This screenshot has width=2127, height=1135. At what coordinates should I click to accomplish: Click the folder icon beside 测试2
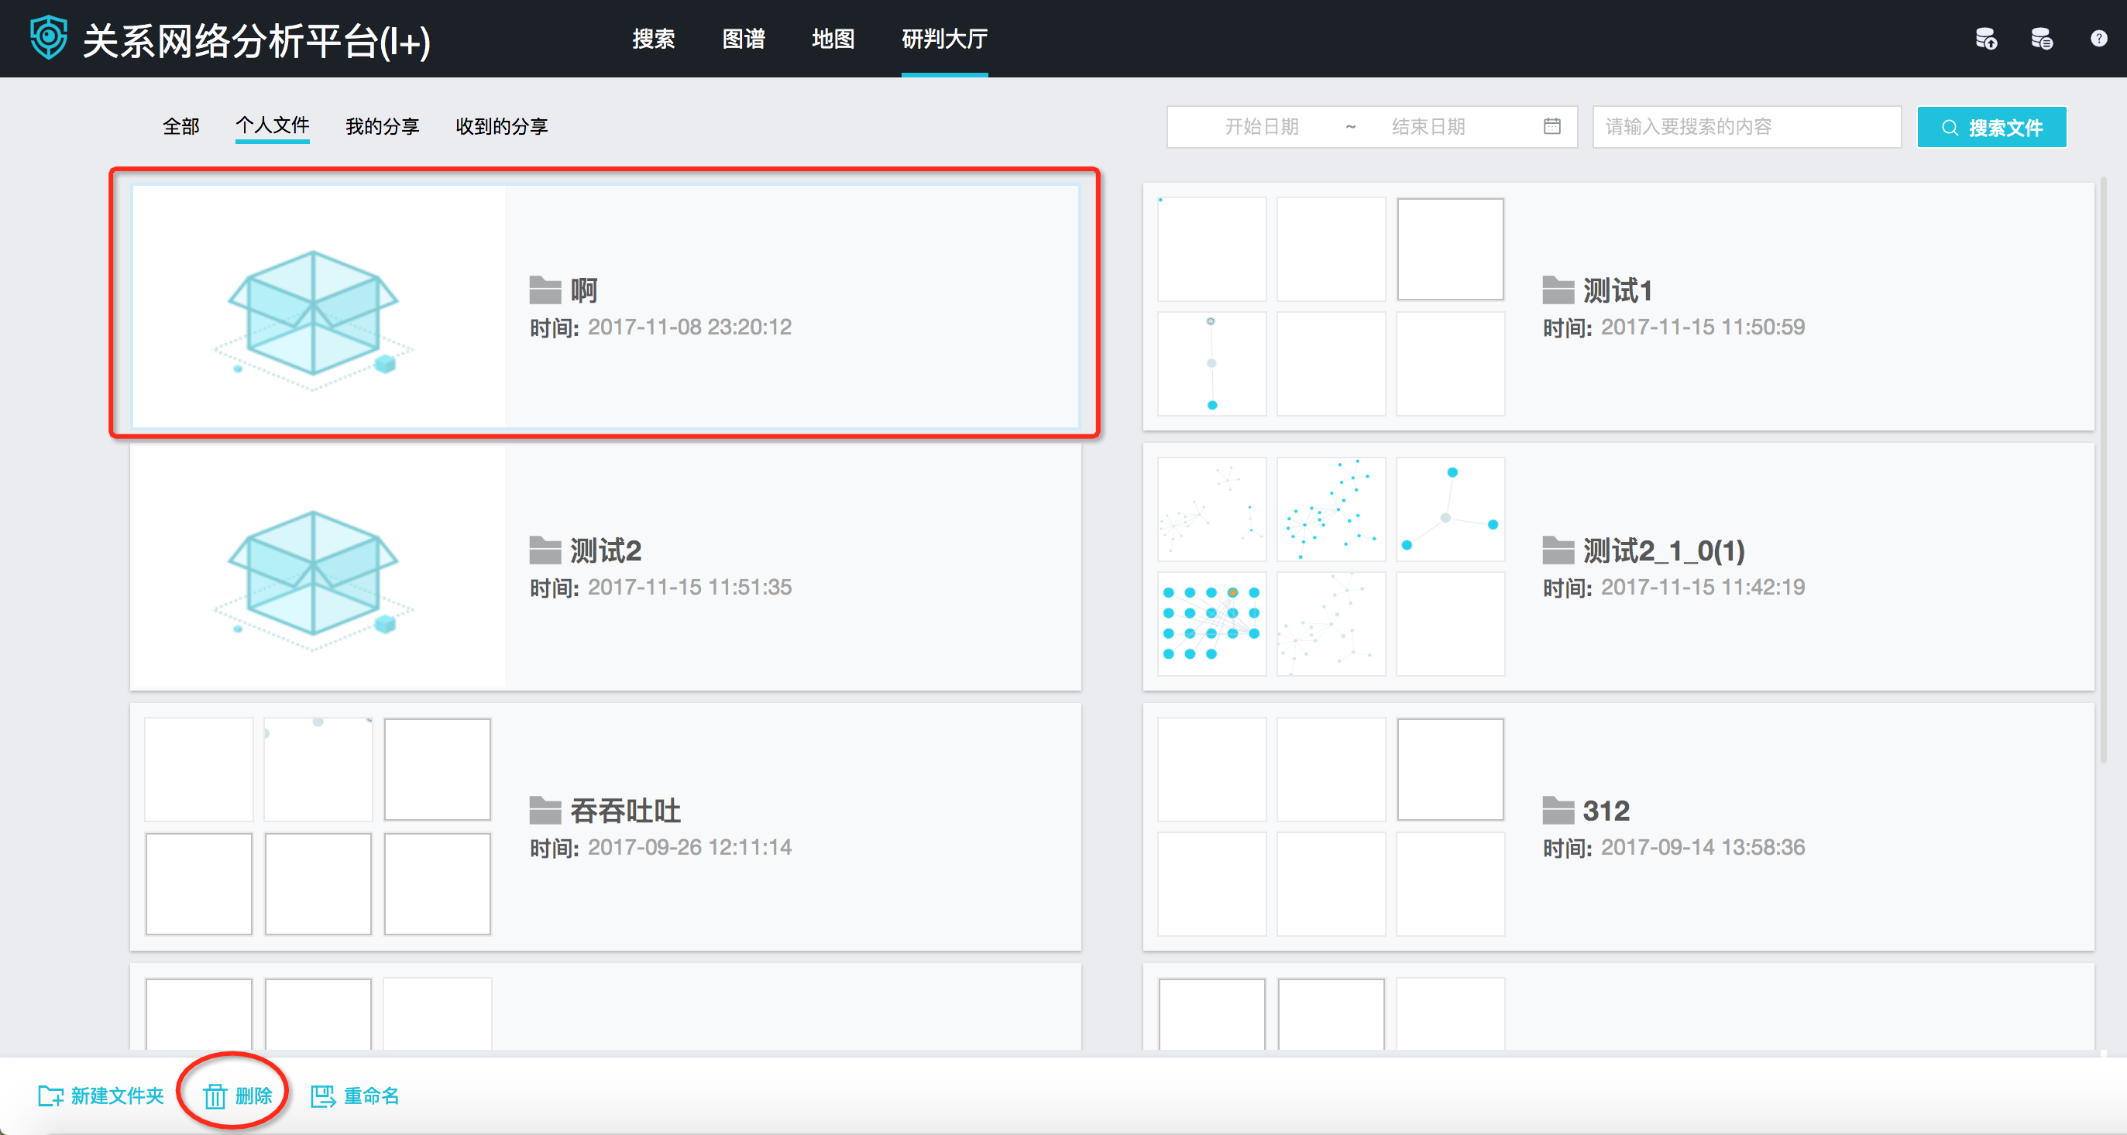tap(545, 550)
